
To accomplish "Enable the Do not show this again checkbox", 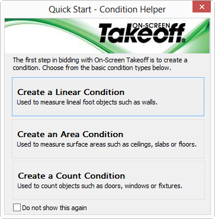I will click(17, 208).
